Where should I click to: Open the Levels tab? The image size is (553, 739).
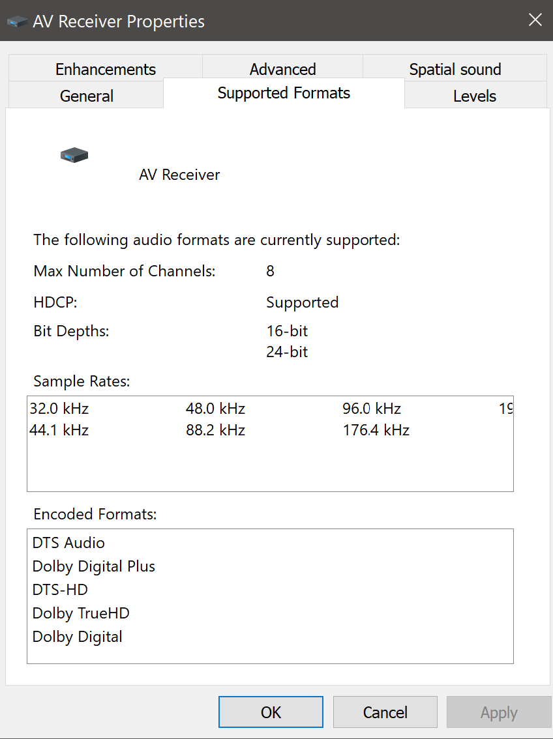coord(474,96)
